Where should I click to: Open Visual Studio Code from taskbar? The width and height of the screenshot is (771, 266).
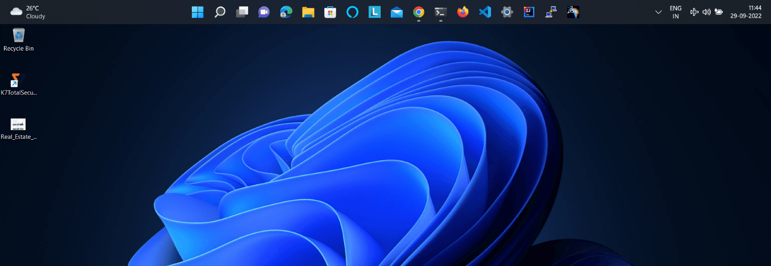485,12
